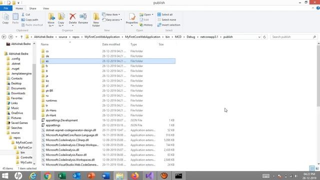
Task: Select Microsoft.CodeAnalysis.CSharp.dll file
Action: pyautogui.click(x=108, y=140)
